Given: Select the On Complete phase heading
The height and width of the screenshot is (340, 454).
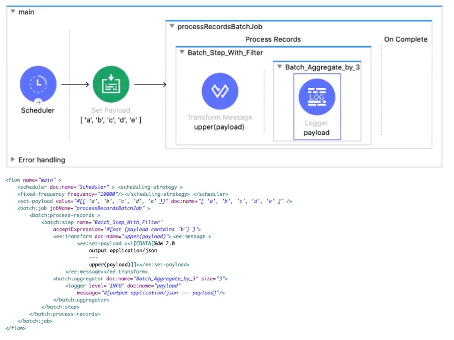Looking at the screenshot, I should click(x=405, y=39).
